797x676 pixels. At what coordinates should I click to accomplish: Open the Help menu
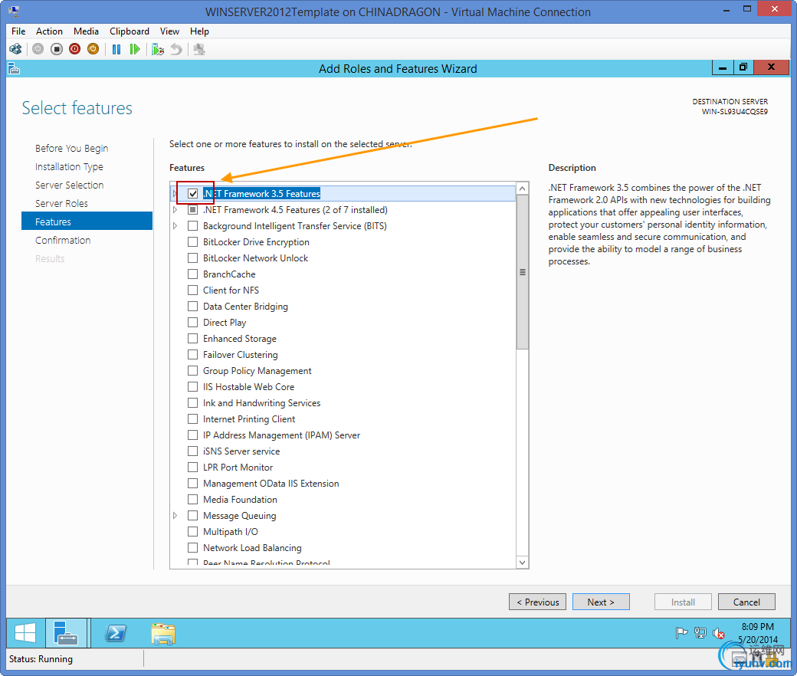click(x=199, y=31)
